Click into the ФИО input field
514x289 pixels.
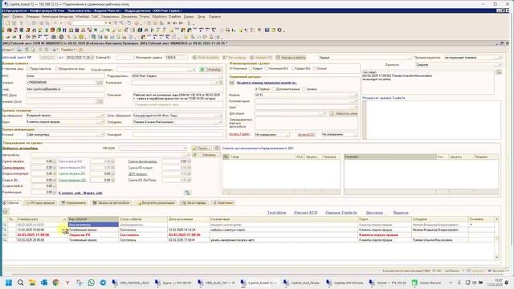point(65,76)
